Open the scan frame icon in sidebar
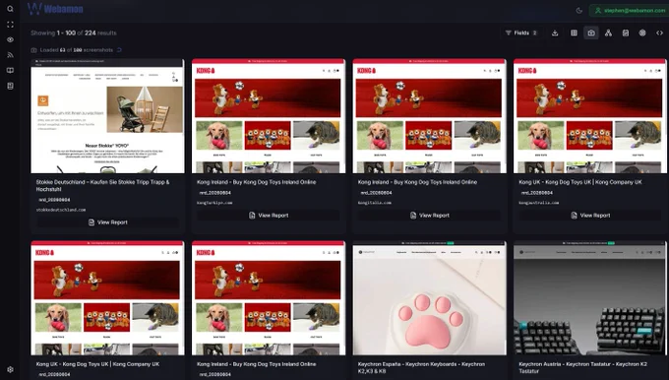Image resolution: width=669 pixels, height=380 pixels. pyautogui.click(x=10, y=25)
